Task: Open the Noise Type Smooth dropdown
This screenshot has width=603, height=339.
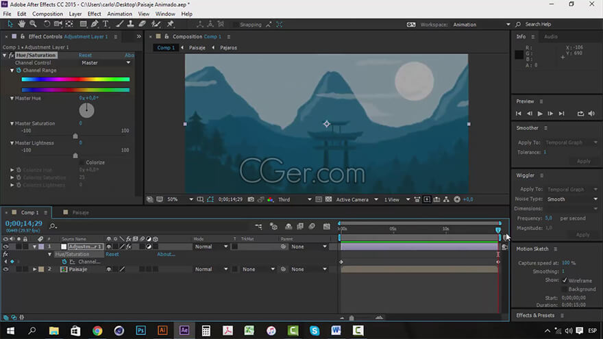Action: [x=572, y=199]
